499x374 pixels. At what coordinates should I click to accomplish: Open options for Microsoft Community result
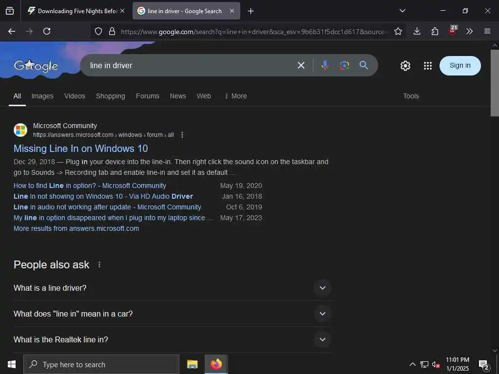click(x=182, y=135)
